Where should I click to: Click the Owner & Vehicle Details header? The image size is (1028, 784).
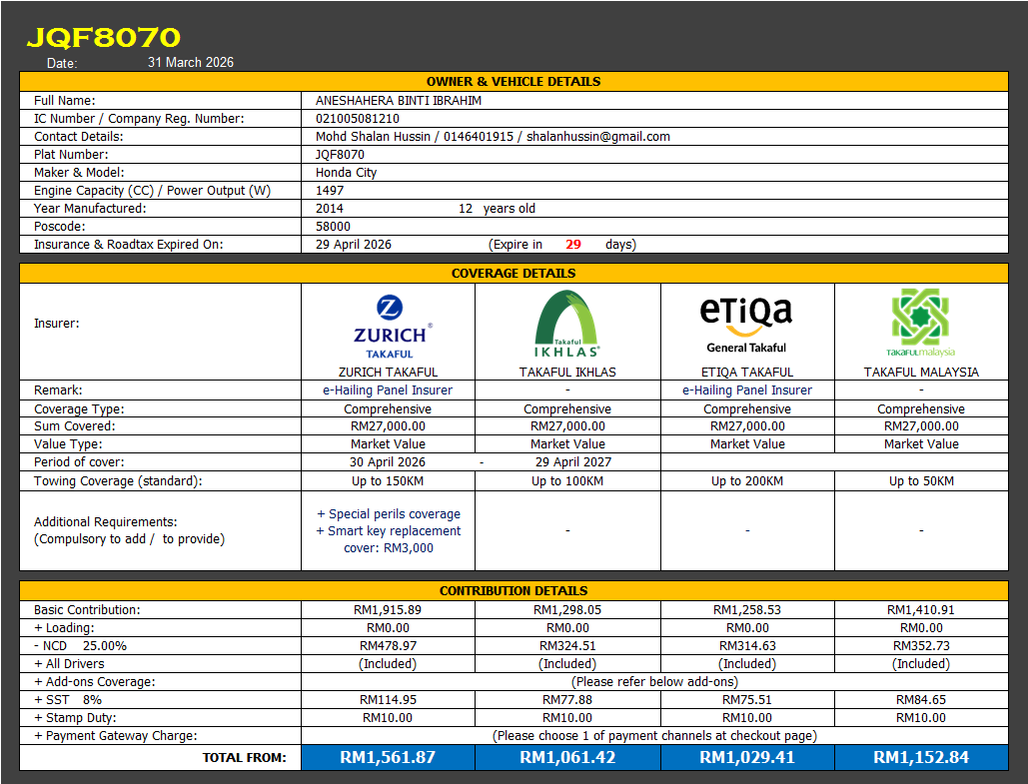pos(514,82)
